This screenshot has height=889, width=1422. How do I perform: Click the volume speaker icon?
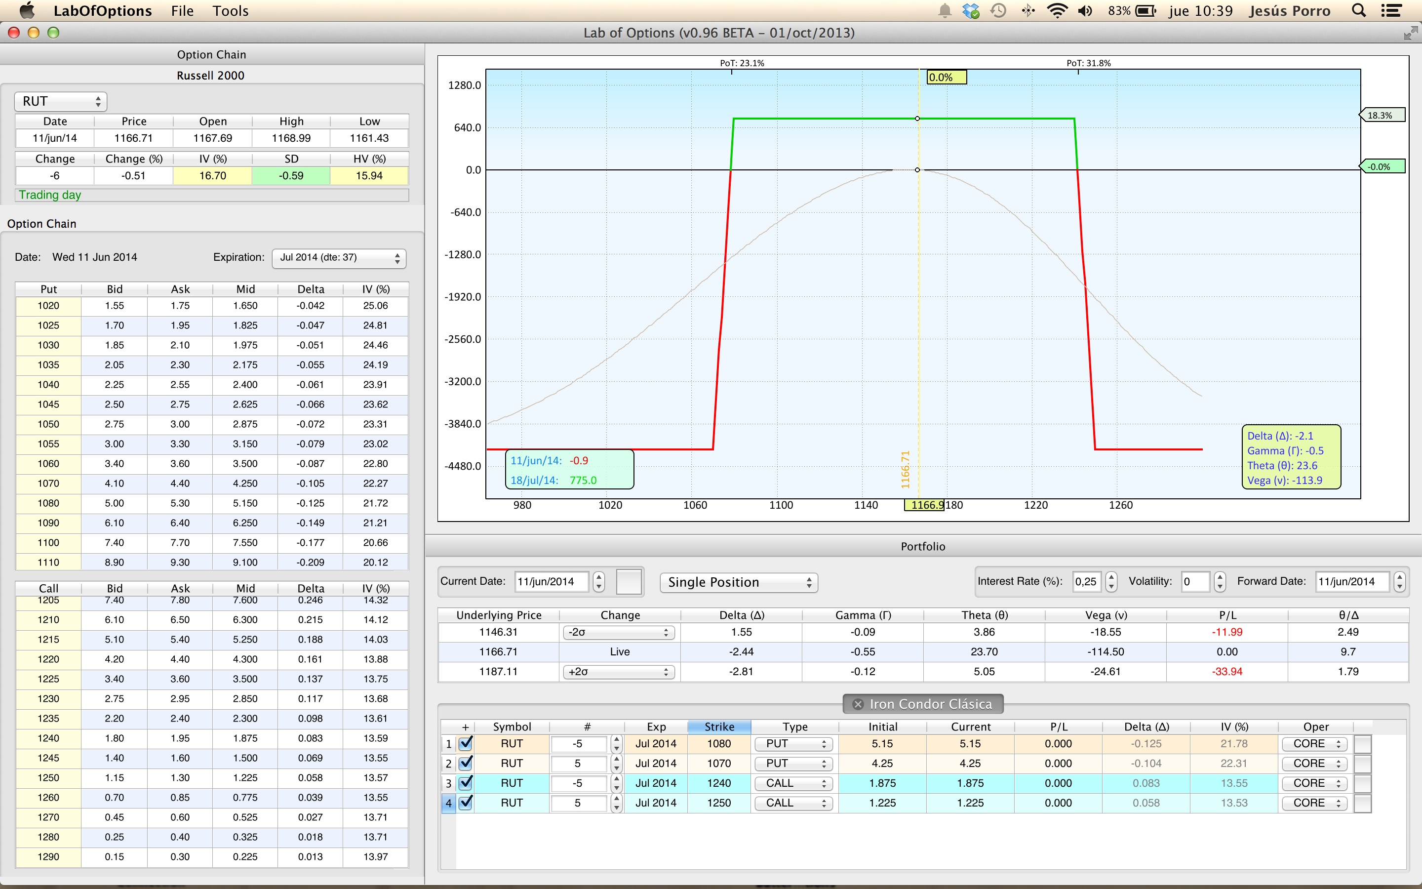click(1085, 10)
